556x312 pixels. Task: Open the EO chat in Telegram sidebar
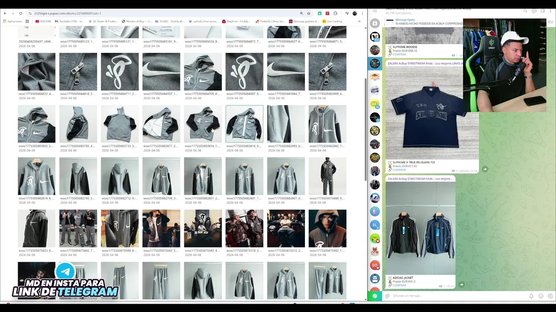375,265
